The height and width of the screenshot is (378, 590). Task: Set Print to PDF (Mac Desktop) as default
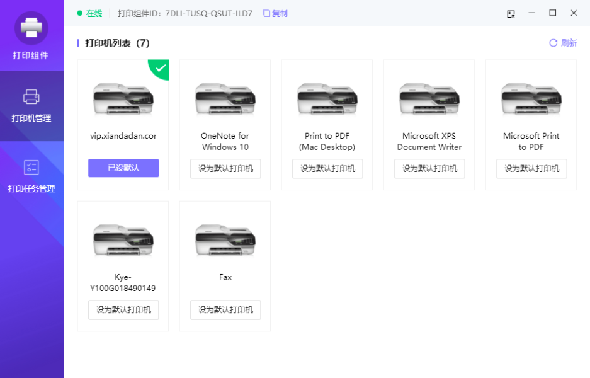(327, 169)
